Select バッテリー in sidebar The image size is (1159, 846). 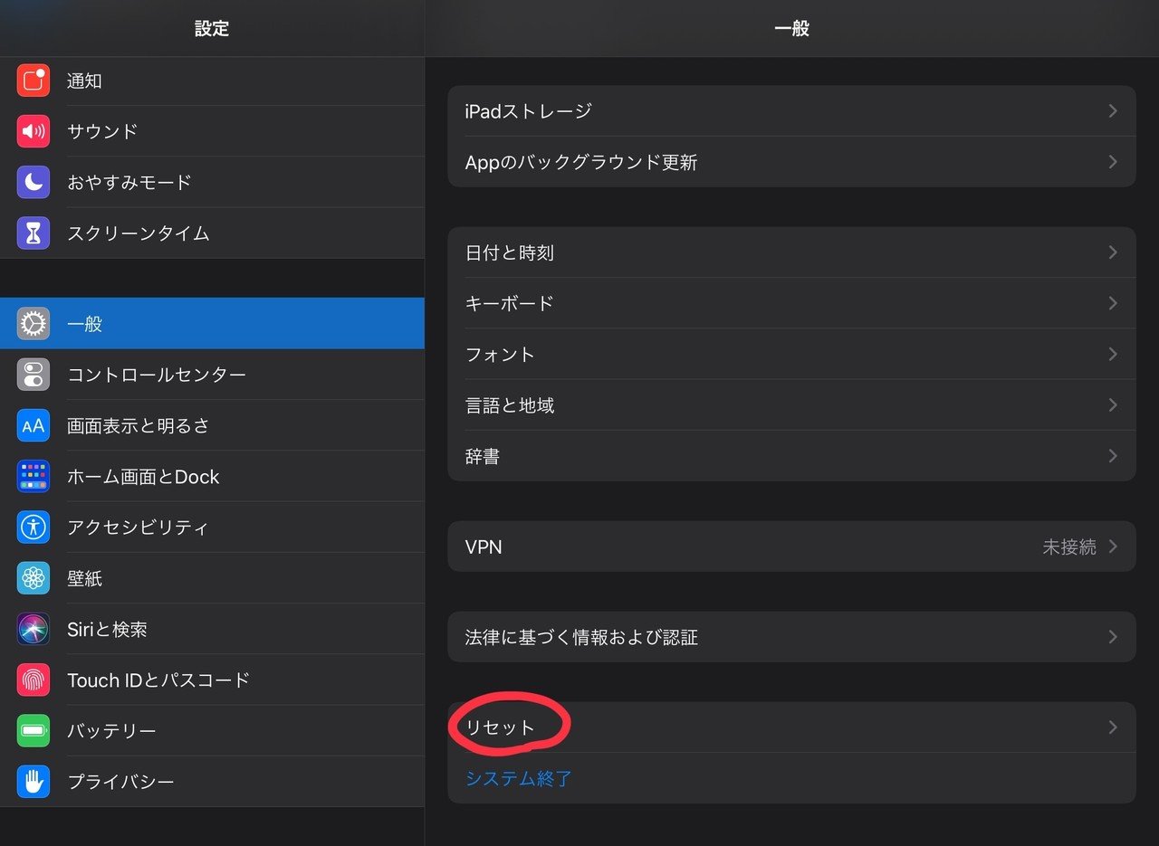click(x=212, y=730)
